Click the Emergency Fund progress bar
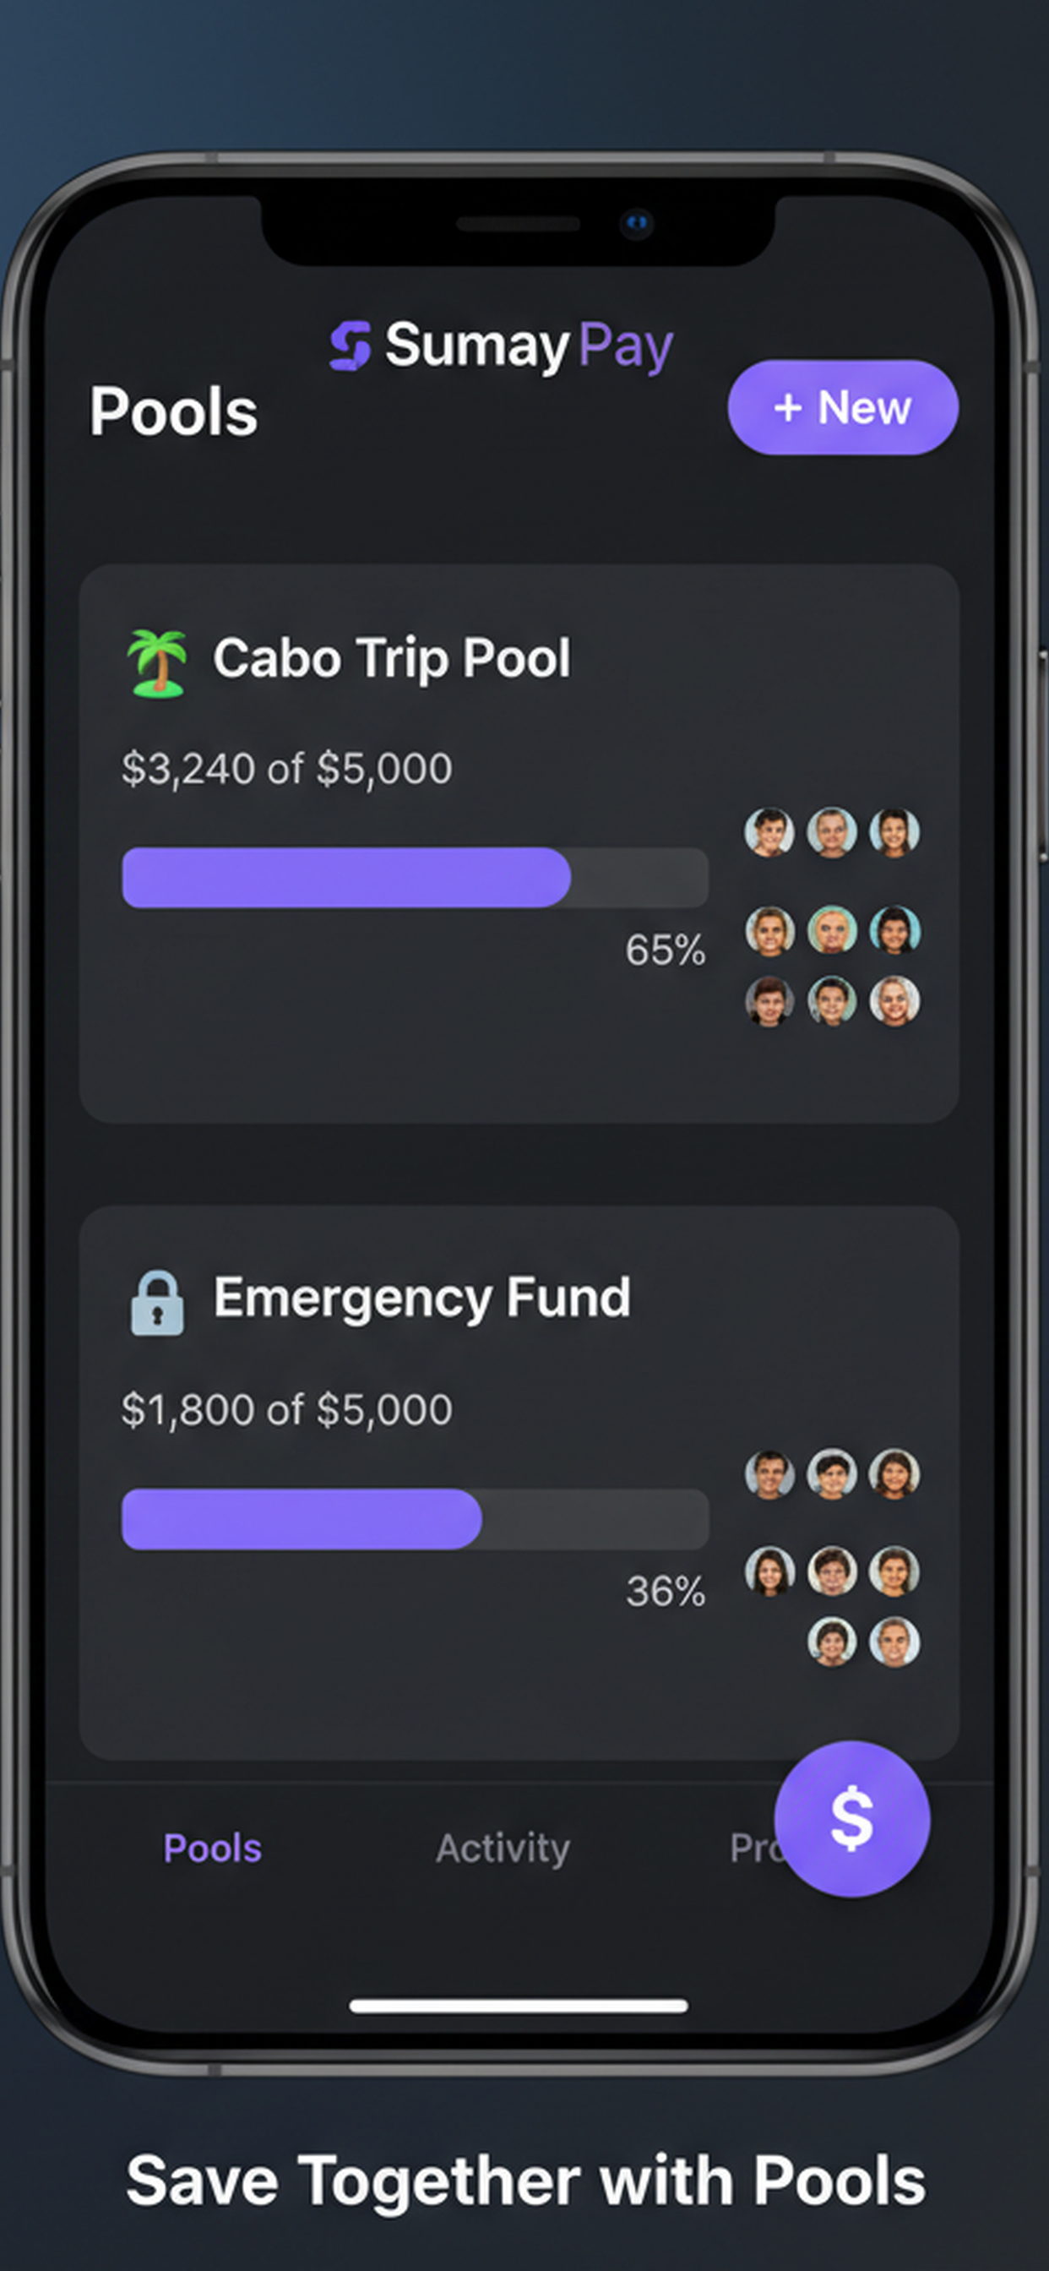This screenshot has height=2271, width=1049. click(416, 1519)
